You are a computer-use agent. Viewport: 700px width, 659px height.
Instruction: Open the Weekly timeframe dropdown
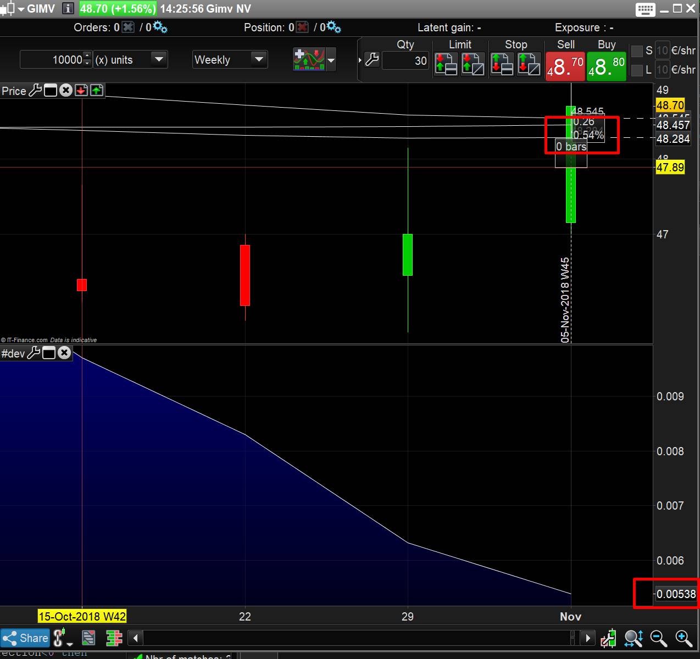(230, 59)
